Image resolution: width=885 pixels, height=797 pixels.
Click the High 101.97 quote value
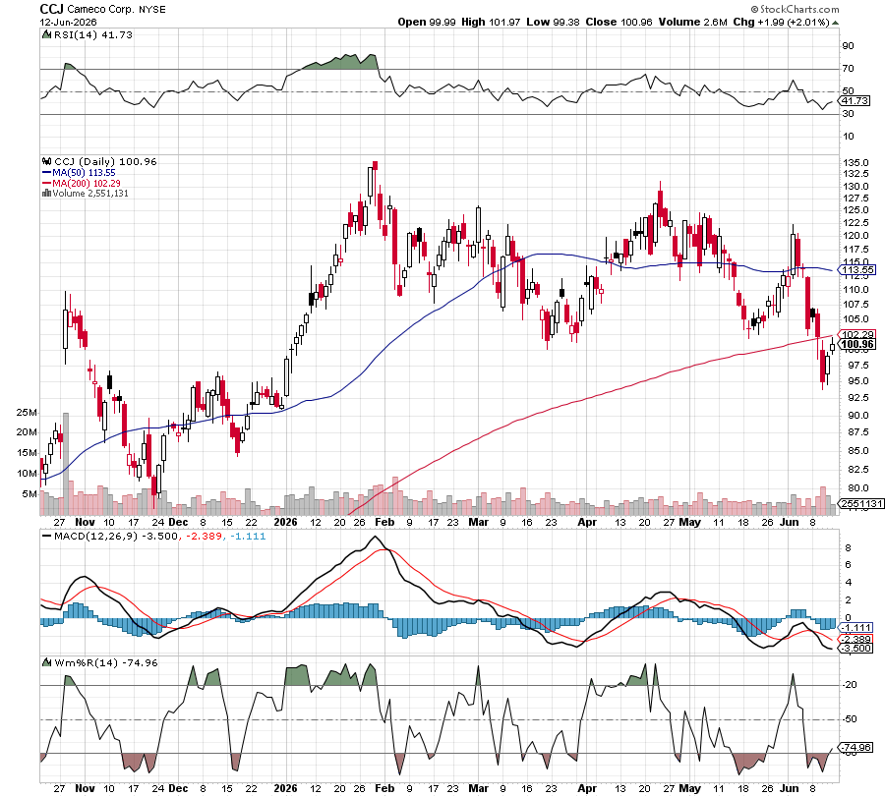[x=491, y=22]
